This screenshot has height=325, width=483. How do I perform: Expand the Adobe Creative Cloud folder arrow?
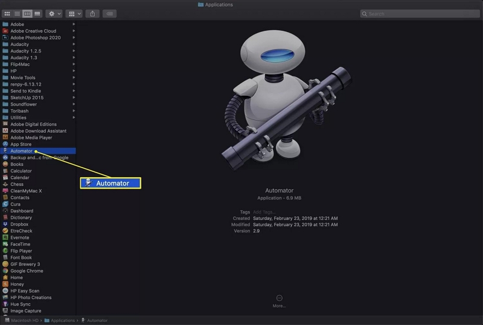(x=74, y=31)
